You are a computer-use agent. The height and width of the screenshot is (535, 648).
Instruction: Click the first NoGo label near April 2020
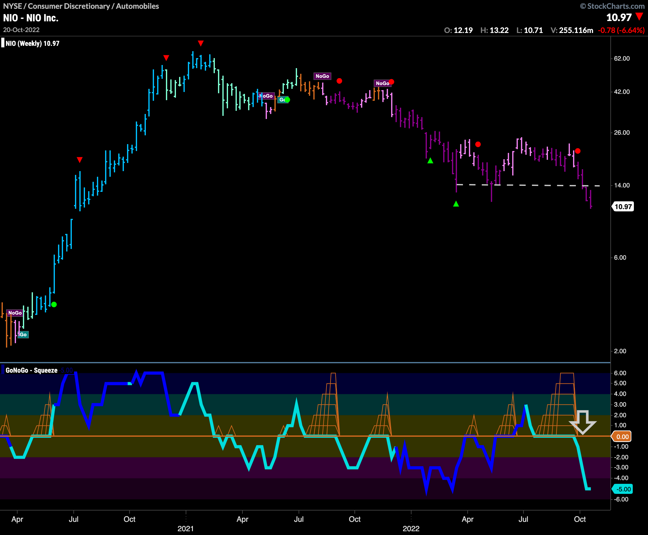coord(15,313)
